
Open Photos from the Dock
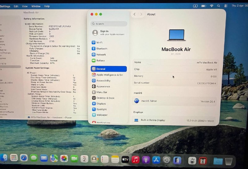(x=64, y=158)
